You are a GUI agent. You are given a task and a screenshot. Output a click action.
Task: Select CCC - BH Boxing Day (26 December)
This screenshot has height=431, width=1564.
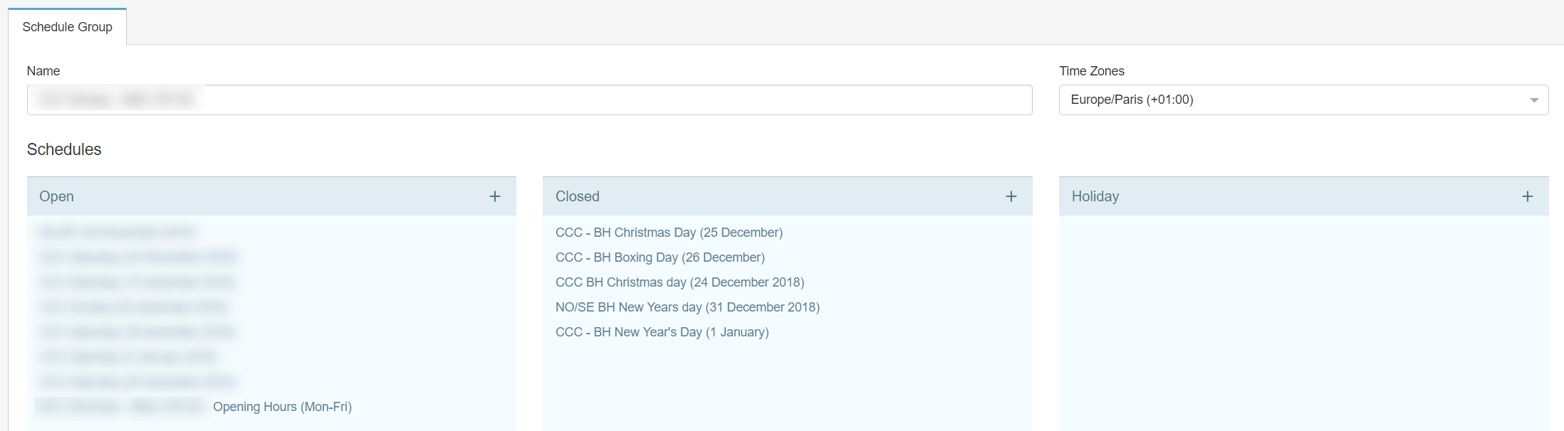[x=660, y=257]
